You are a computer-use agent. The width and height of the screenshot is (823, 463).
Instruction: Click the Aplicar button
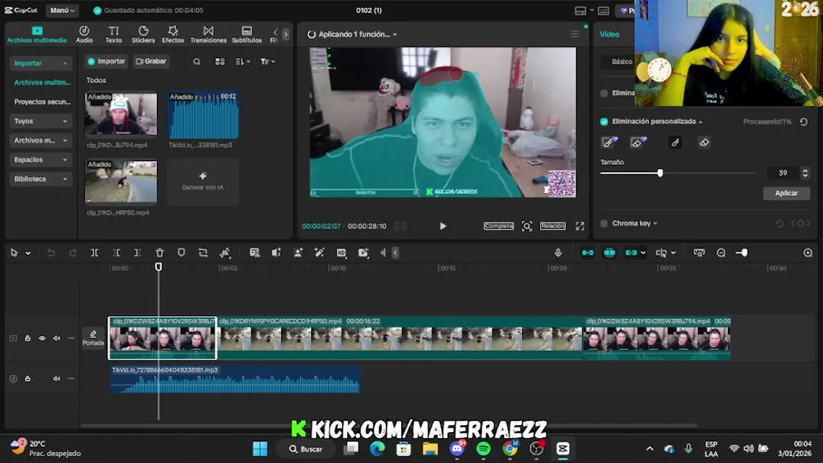point(786,193)
